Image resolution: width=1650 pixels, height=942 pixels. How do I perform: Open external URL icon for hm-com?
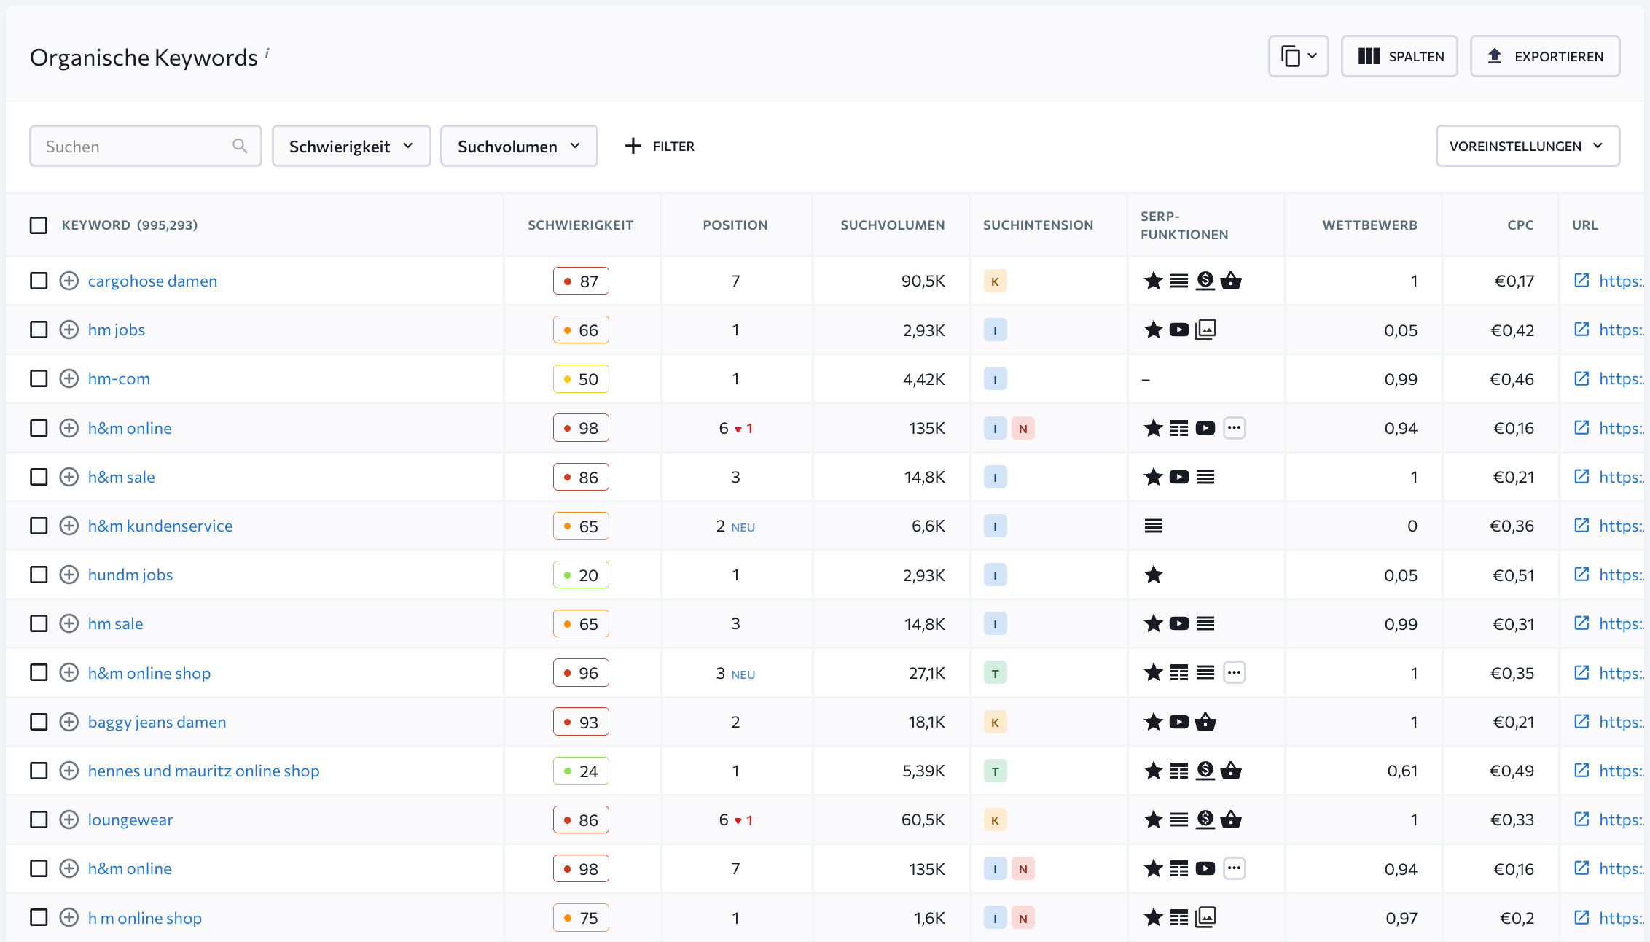1581,378
